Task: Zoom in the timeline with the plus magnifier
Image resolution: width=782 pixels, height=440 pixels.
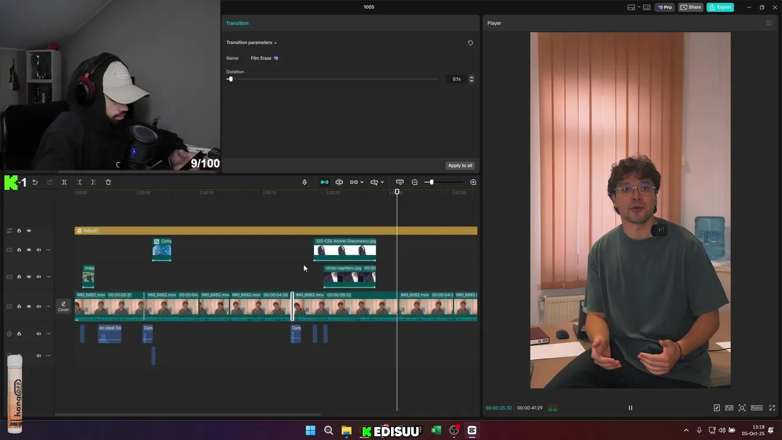Action: pyautogui.click(x=473, y=182)
